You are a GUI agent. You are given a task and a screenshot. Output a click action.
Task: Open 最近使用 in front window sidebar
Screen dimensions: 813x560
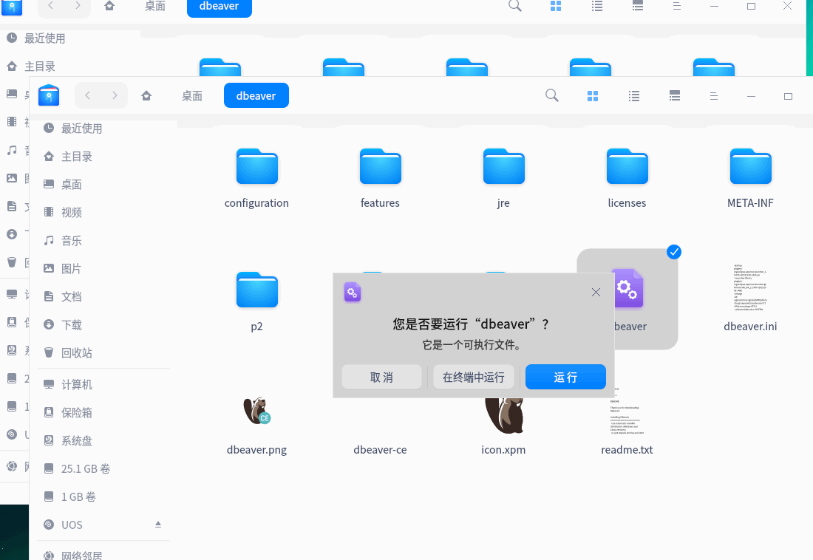click(x=81, y=128)
